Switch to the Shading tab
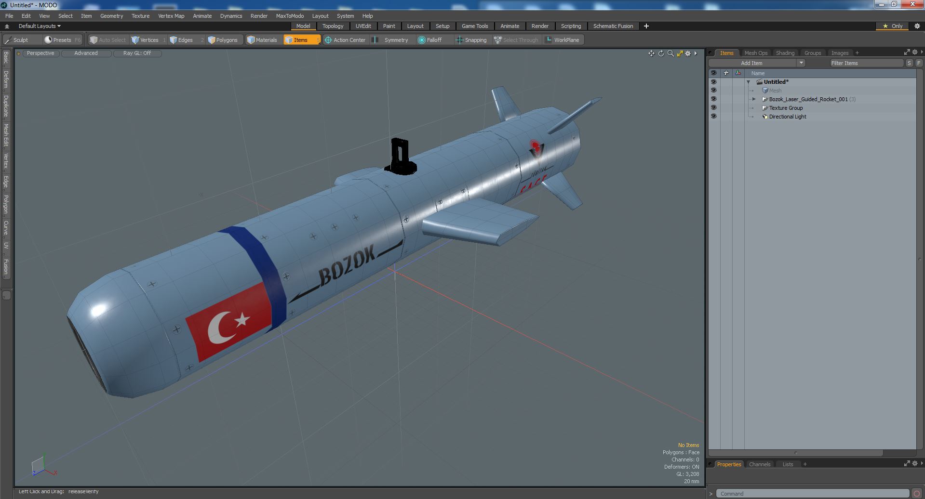Screen dimensions: 925x499 tap(785, 53)
